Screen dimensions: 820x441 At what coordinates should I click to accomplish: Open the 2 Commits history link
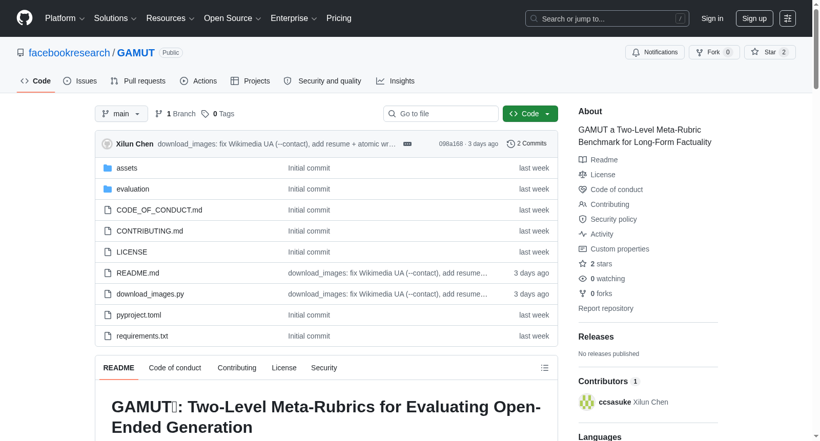527,144
